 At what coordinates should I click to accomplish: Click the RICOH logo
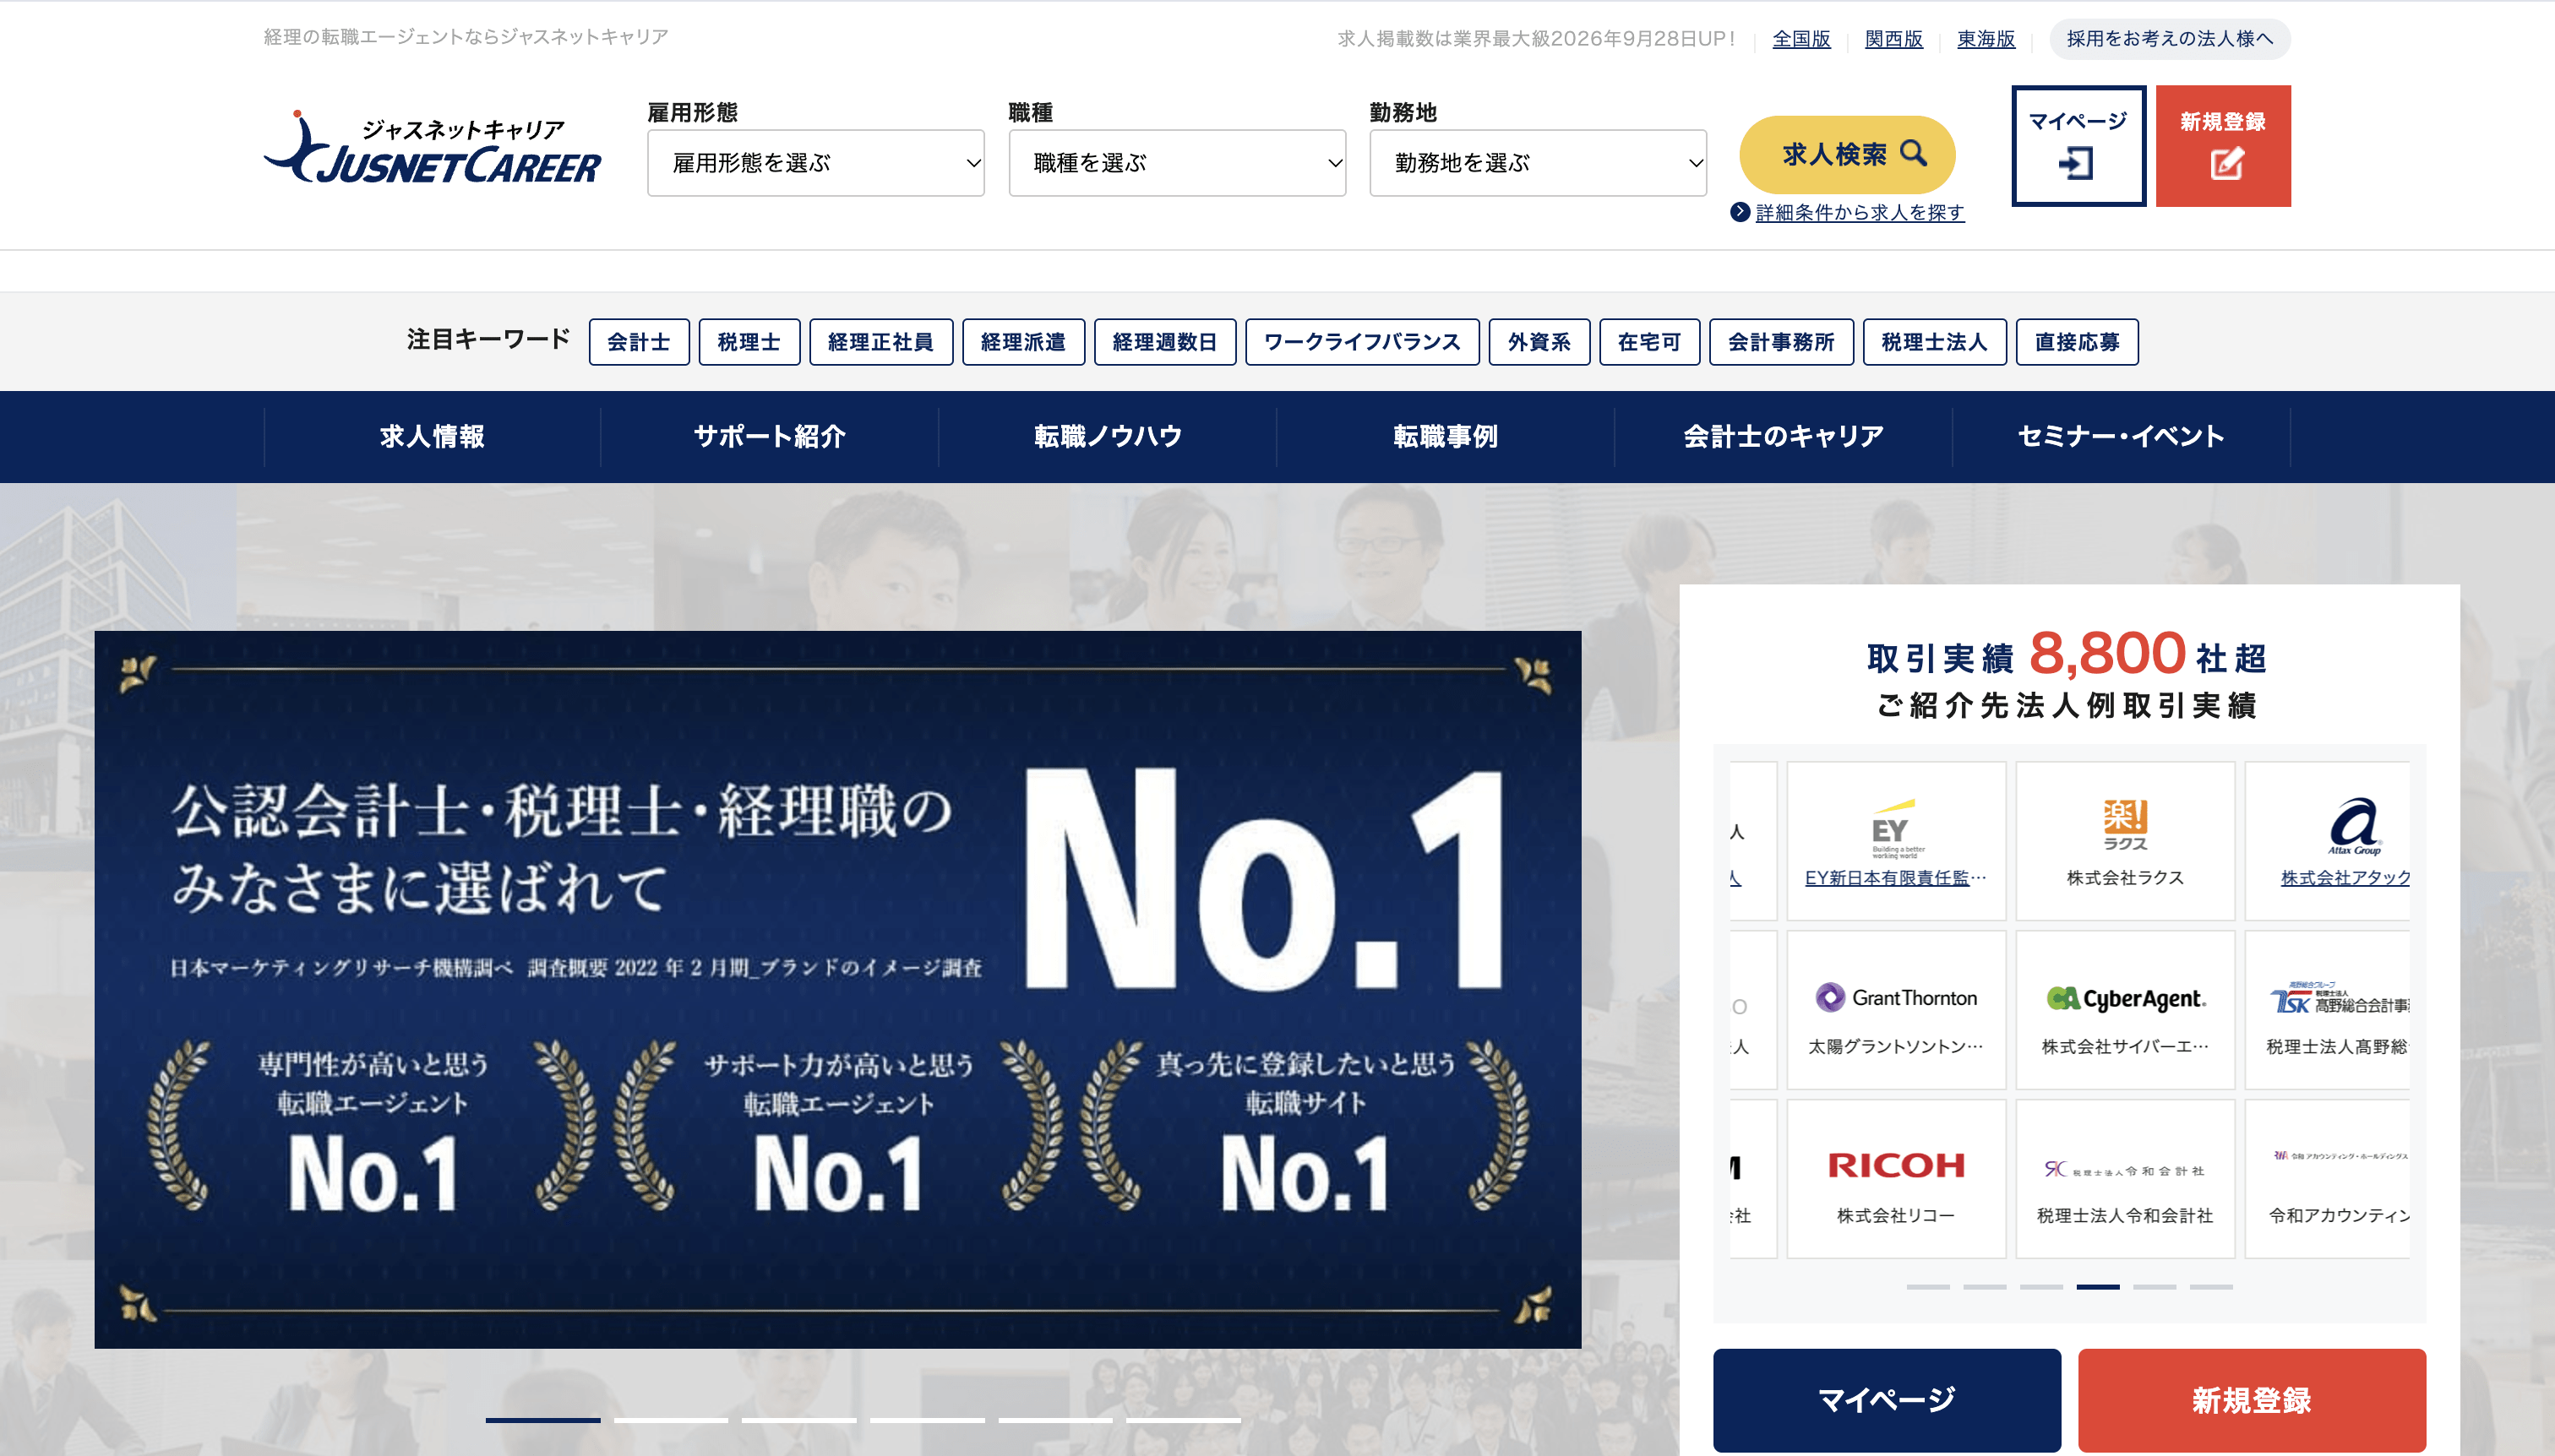(1896, 1165)
